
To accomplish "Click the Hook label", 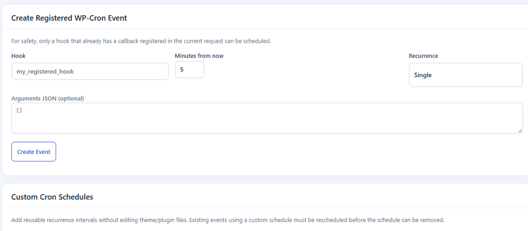I will [x=18, y=56].
